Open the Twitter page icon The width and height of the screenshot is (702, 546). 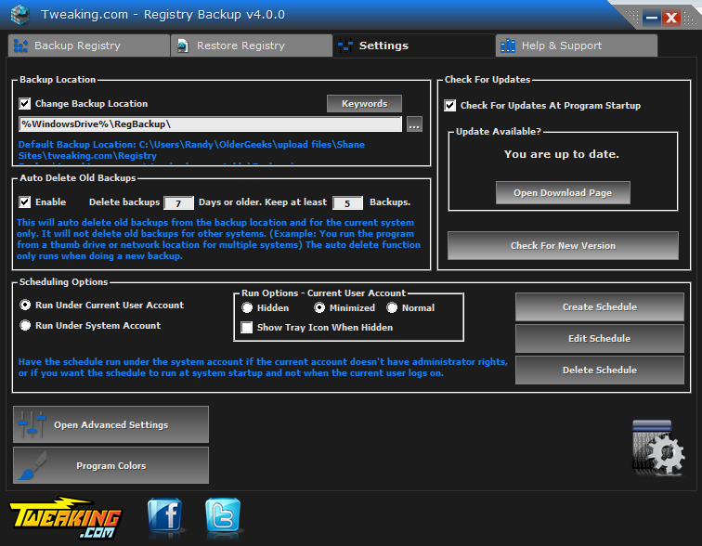click(x=223, y=515)
